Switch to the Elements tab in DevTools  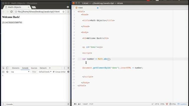[x=16, y=68]
